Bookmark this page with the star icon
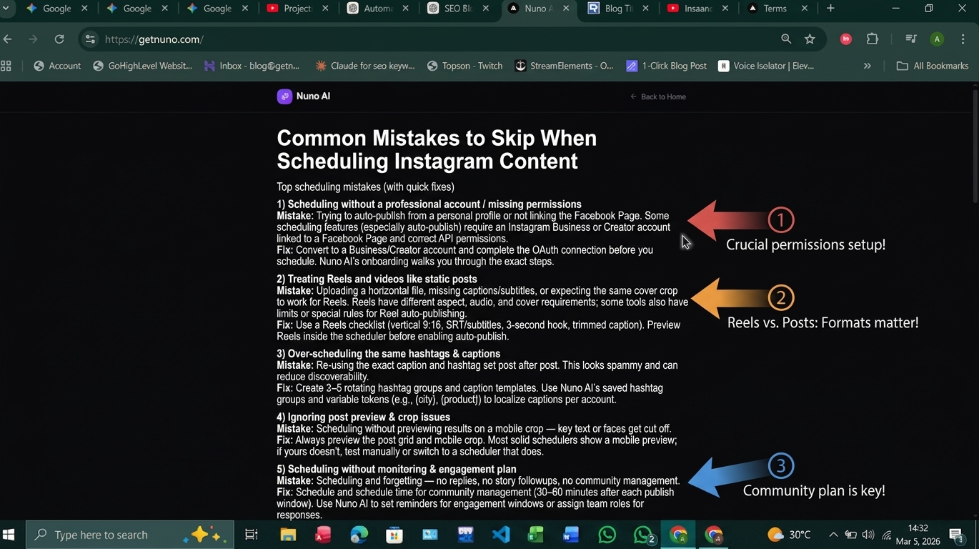Image resolution: width=979 pixels, height=549 pixels. point(810,39)
